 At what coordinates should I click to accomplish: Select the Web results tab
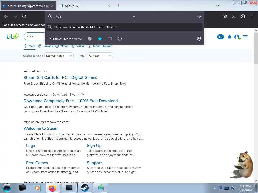(x=30, y=46)
